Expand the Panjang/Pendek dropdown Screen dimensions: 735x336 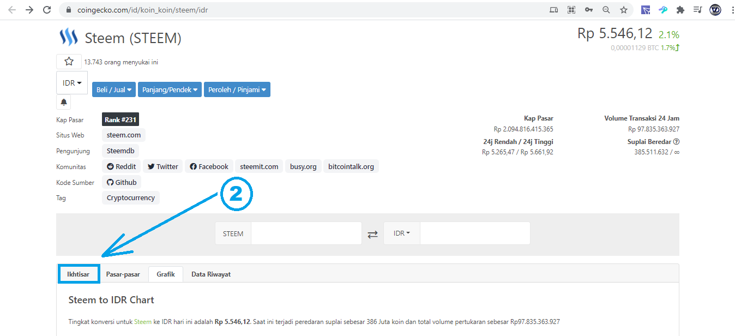click(x=170, y=89)
